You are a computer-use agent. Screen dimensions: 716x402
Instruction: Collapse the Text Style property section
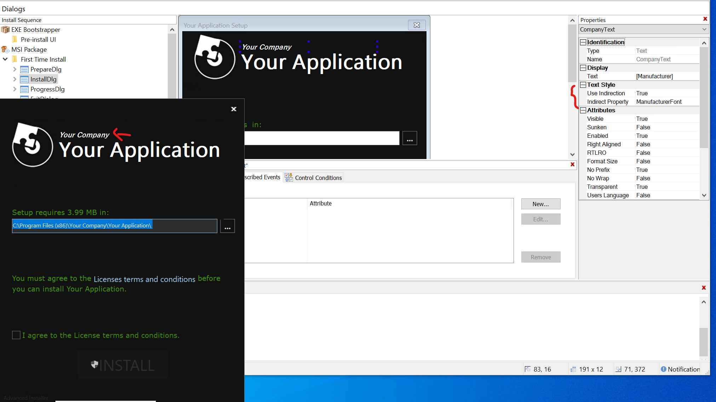583,85
